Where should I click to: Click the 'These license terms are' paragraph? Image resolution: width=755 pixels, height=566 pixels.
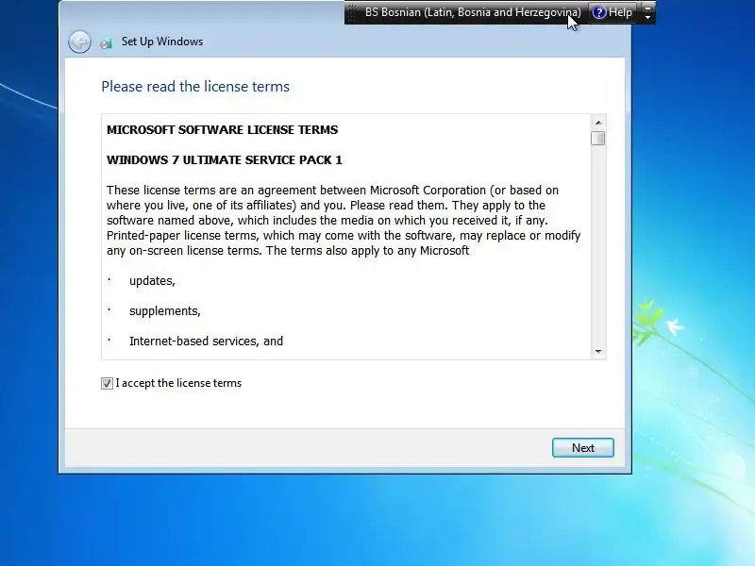[x=344, y=221]
